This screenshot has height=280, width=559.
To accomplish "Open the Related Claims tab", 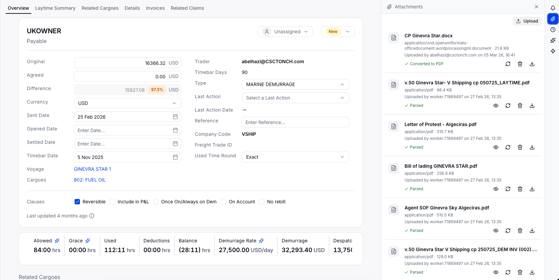I will point(187,8).
